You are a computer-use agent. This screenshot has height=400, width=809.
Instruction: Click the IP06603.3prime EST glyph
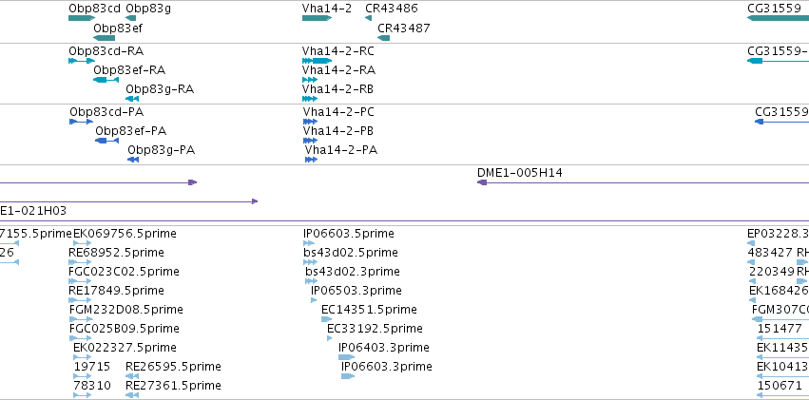click(x=348, y=376)
